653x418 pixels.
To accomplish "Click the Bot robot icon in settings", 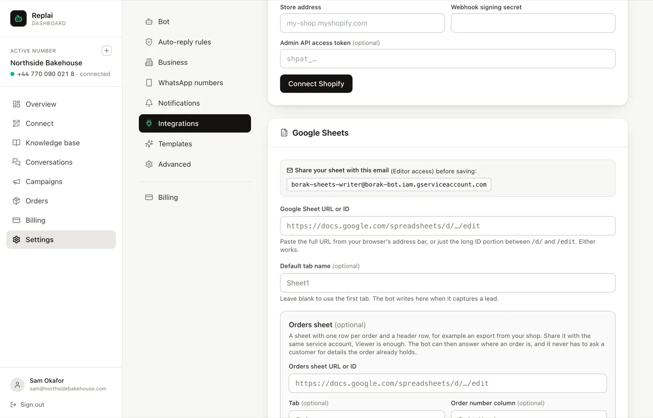I will point(149,21).
